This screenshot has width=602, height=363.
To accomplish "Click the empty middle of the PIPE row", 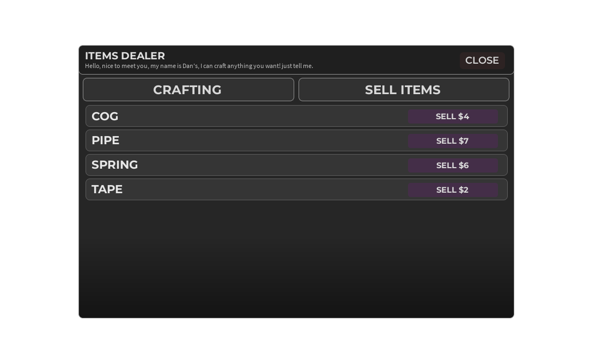I will (263, 141).
